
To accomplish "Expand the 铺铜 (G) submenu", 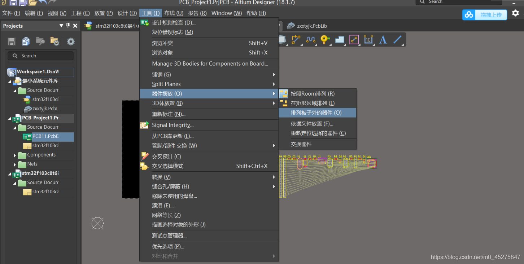I will tap(209, 75).
